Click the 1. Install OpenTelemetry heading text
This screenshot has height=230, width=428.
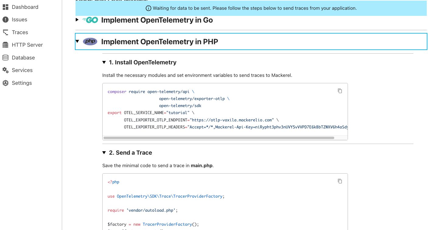tap(143, 63)
